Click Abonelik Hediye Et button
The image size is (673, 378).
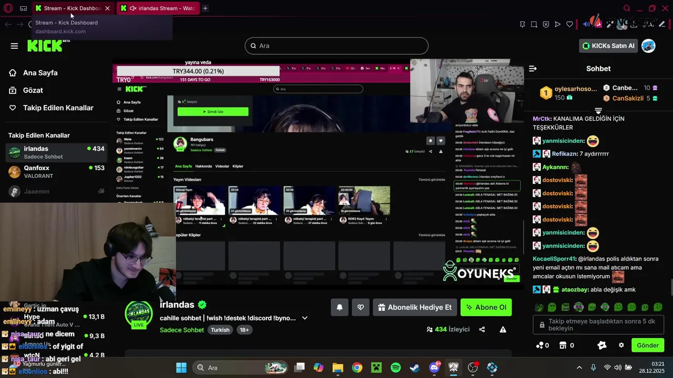click(415, 307)
